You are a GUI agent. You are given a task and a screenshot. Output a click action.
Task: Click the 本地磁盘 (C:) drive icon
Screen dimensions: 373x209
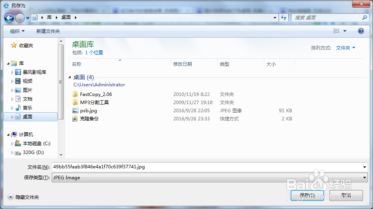(x=18, y=143)
